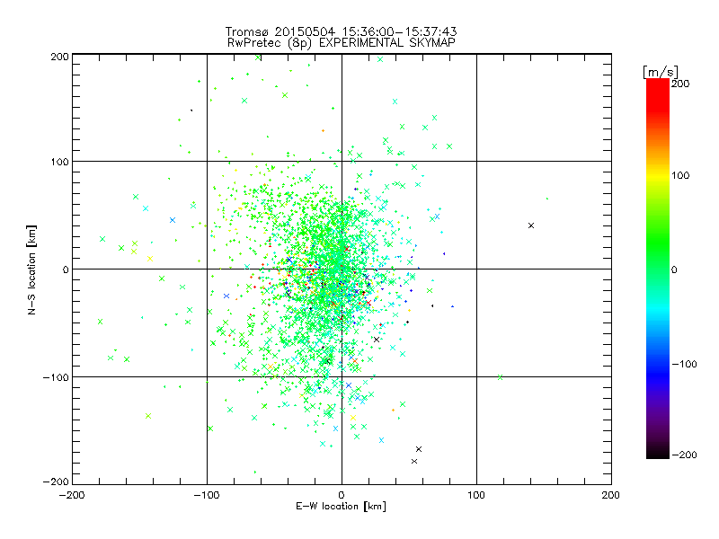Click the 'E-W location [km]' axis label
The width and height of the screenshot is (719, 539).
click(x=341, y=506)
